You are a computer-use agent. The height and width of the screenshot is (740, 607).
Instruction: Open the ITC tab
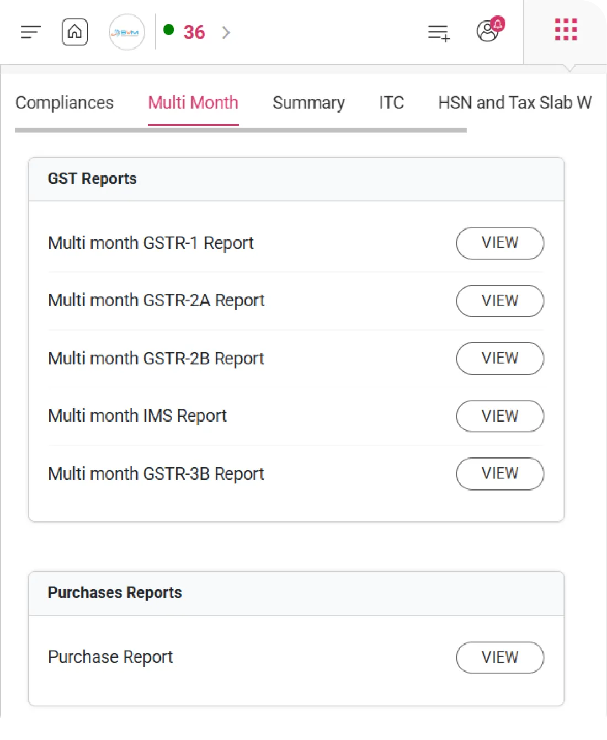click(391, 103)
